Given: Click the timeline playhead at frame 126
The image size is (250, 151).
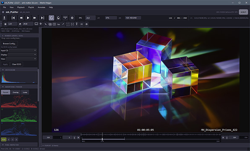Looking at the screenshot, I should [x=102, y=139].
